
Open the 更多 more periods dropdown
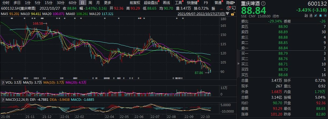pyautogui.click(x=108, y=3)
